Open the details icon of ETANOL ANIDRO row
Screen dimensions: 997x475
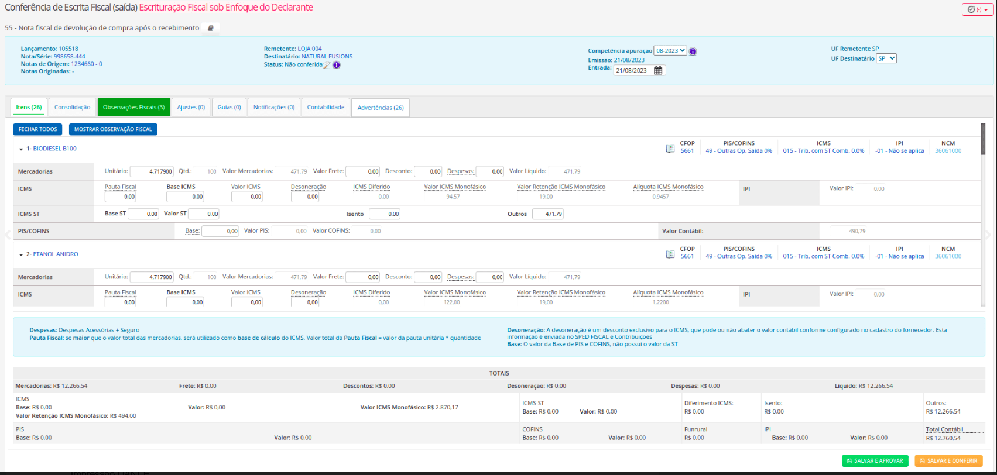[x=670, y=254]
